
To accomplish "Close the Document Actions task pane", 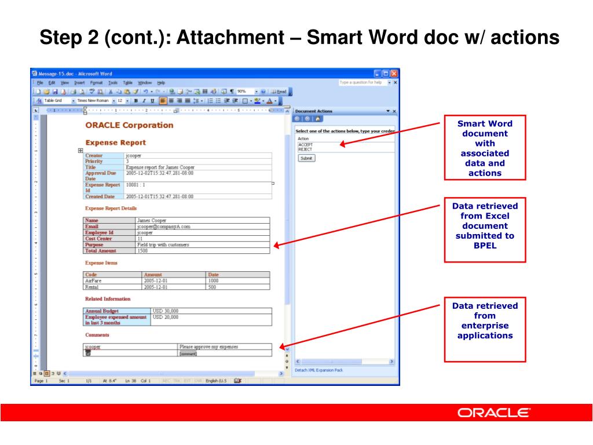I will click(394, 111).
